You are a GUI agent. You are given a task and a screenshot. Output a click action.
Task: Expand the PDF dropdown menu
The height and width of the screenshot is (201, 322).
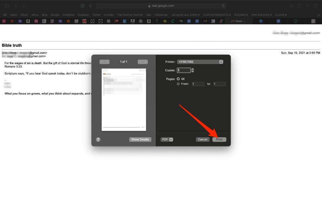[167, 139]
